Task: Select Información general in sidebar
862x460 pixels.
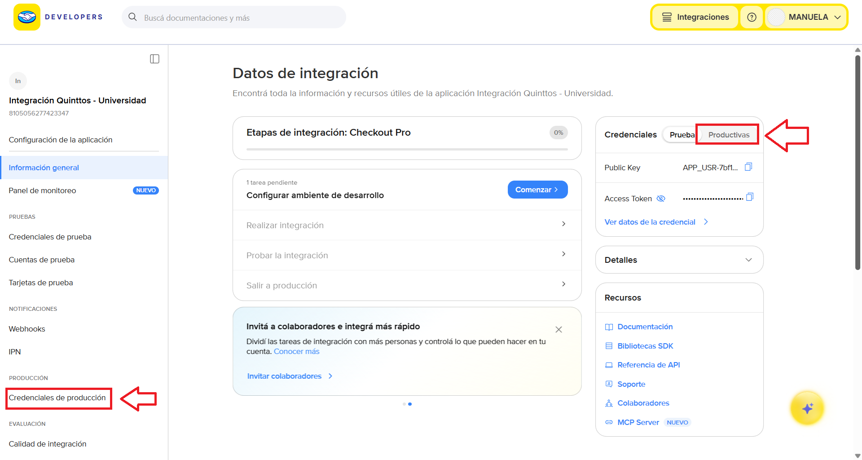Action: (x=84, y=168)
